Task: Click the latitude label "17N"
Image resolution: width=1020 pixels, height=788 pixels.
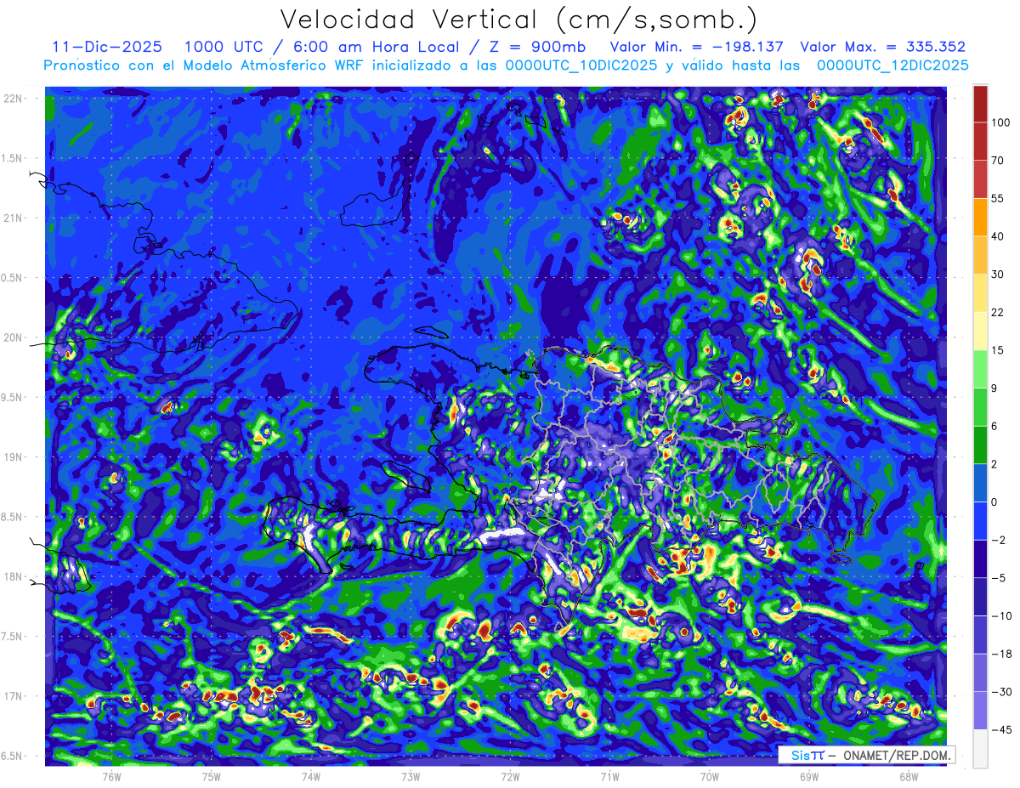Action: (14, 696)
